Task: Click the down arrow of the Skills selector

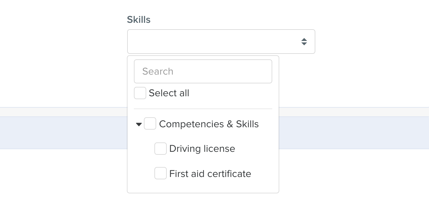Action: pyautogui.click(x=304, y=44)
